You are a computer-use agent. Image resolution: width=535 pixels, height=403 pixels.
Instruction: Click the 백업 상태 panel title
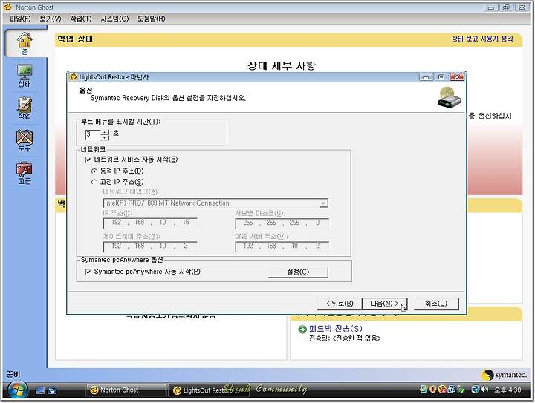click(75, 39)
